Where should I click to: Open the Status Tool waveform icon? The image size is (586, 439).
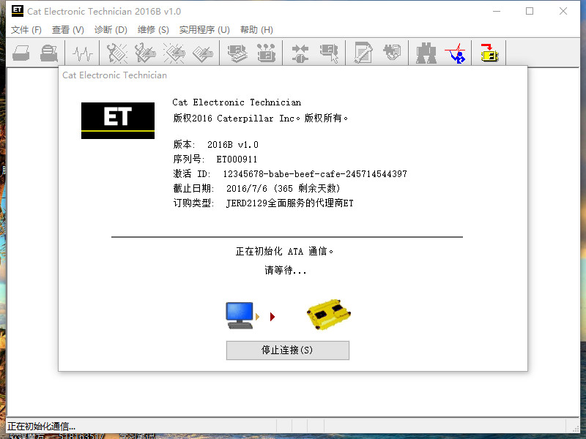(x=83, y=53)
